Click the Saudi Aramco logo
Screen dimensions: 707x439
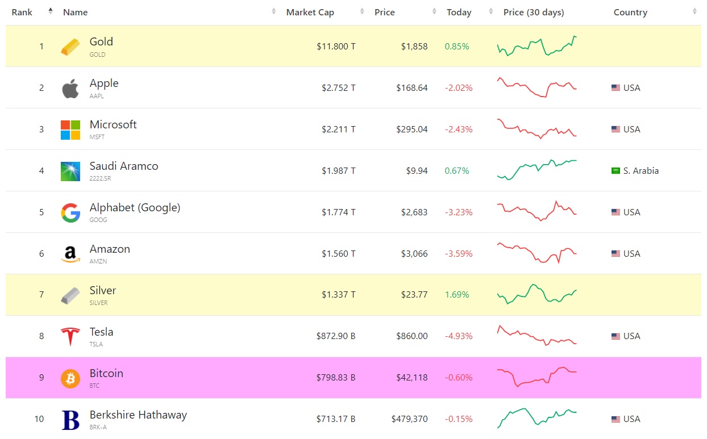(x=70, y=172)
